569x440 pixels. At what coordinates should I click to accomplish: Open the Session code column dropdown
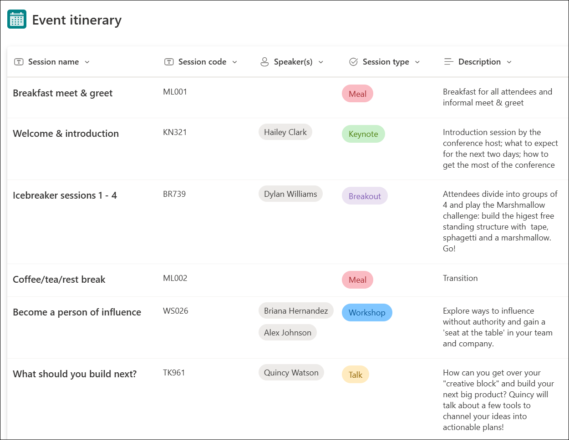pyautogui.click(x=235, y=62)
